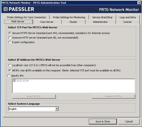Close the PRTG Administration Tool window
The image size is (142, 127).
(x=139, y=3)
